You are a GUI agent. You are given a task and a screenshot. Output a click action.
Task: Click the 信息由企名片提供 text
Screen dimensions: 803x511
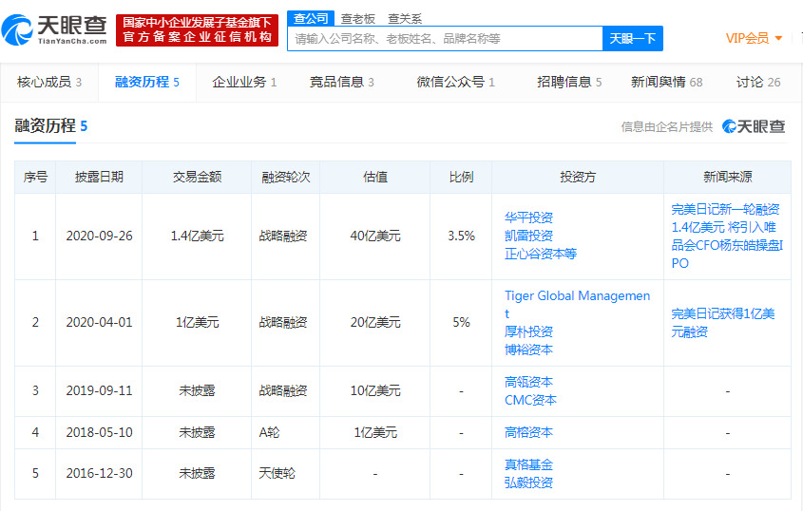point(667,127)
